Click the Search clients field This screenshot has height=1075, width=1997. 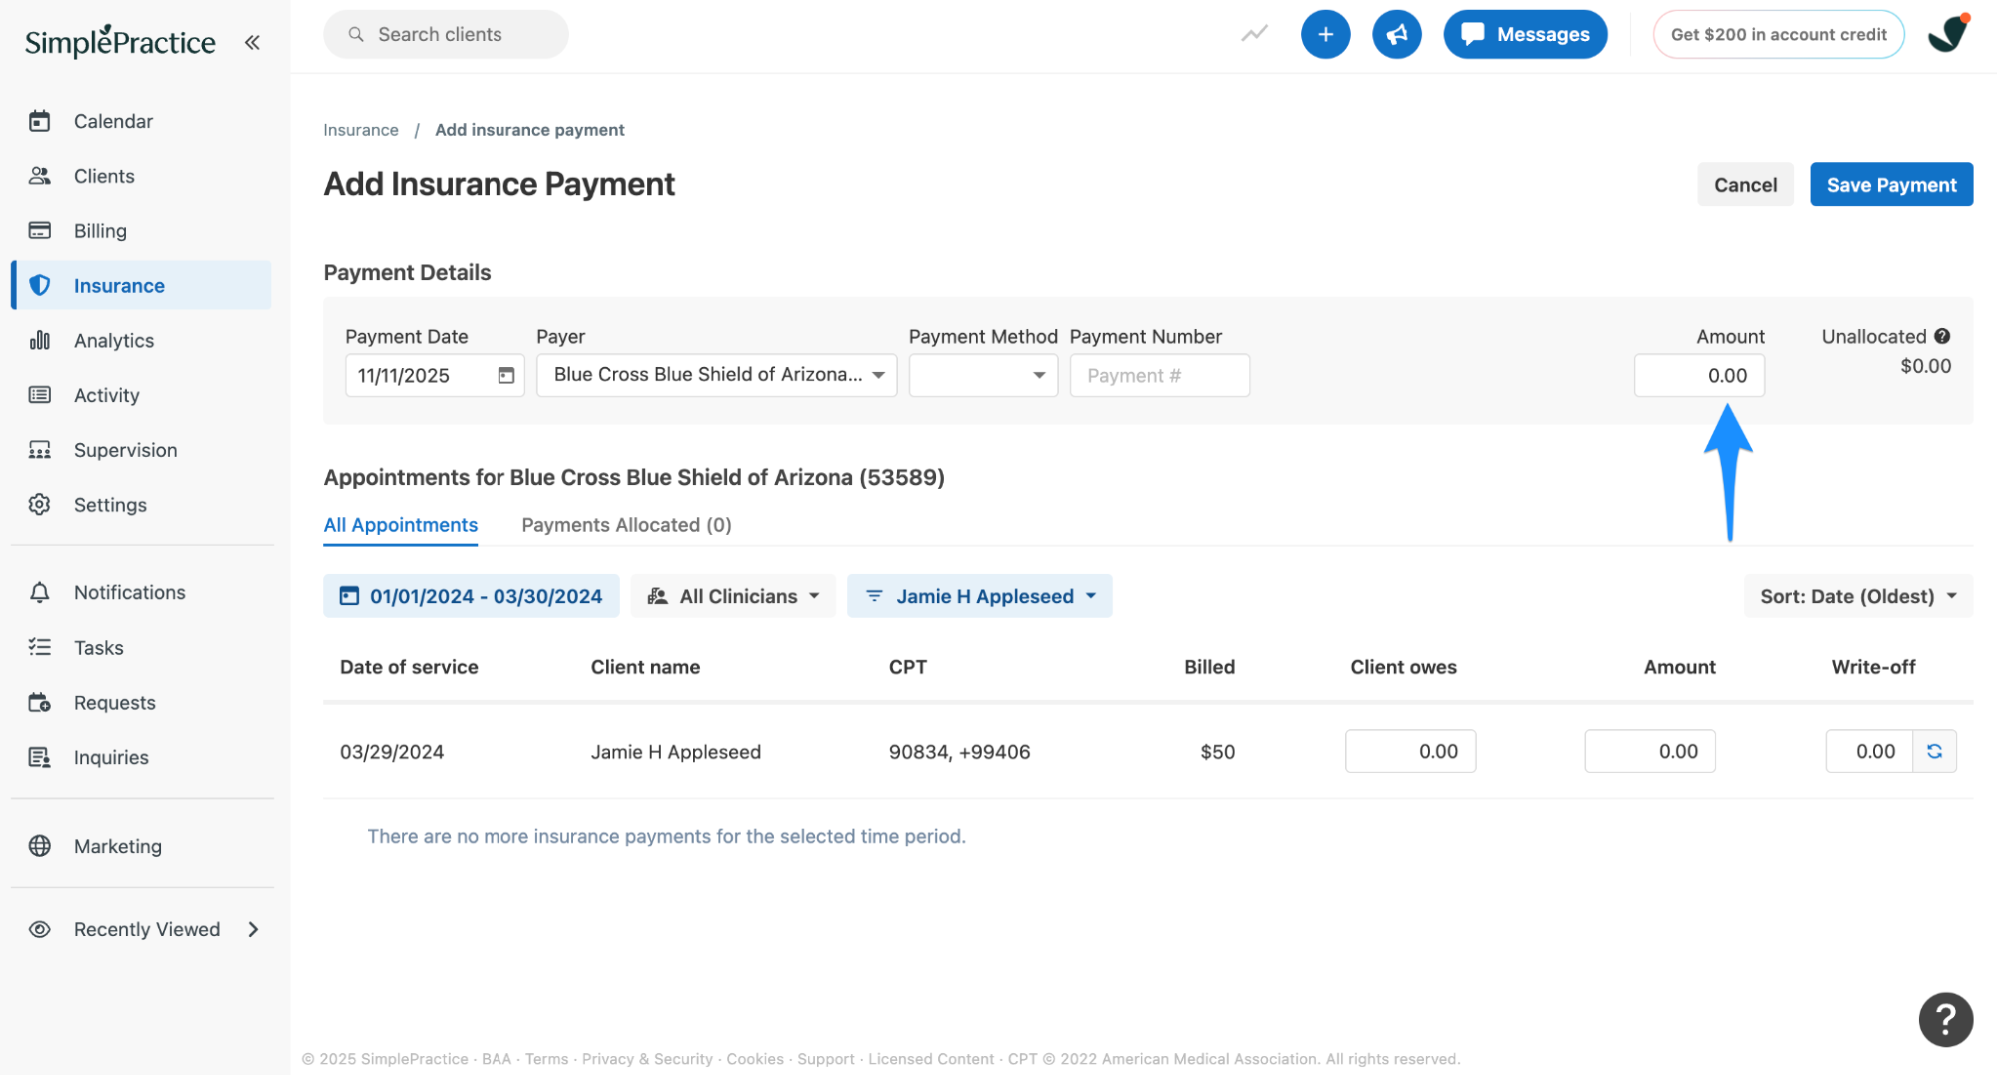(446, 34)
